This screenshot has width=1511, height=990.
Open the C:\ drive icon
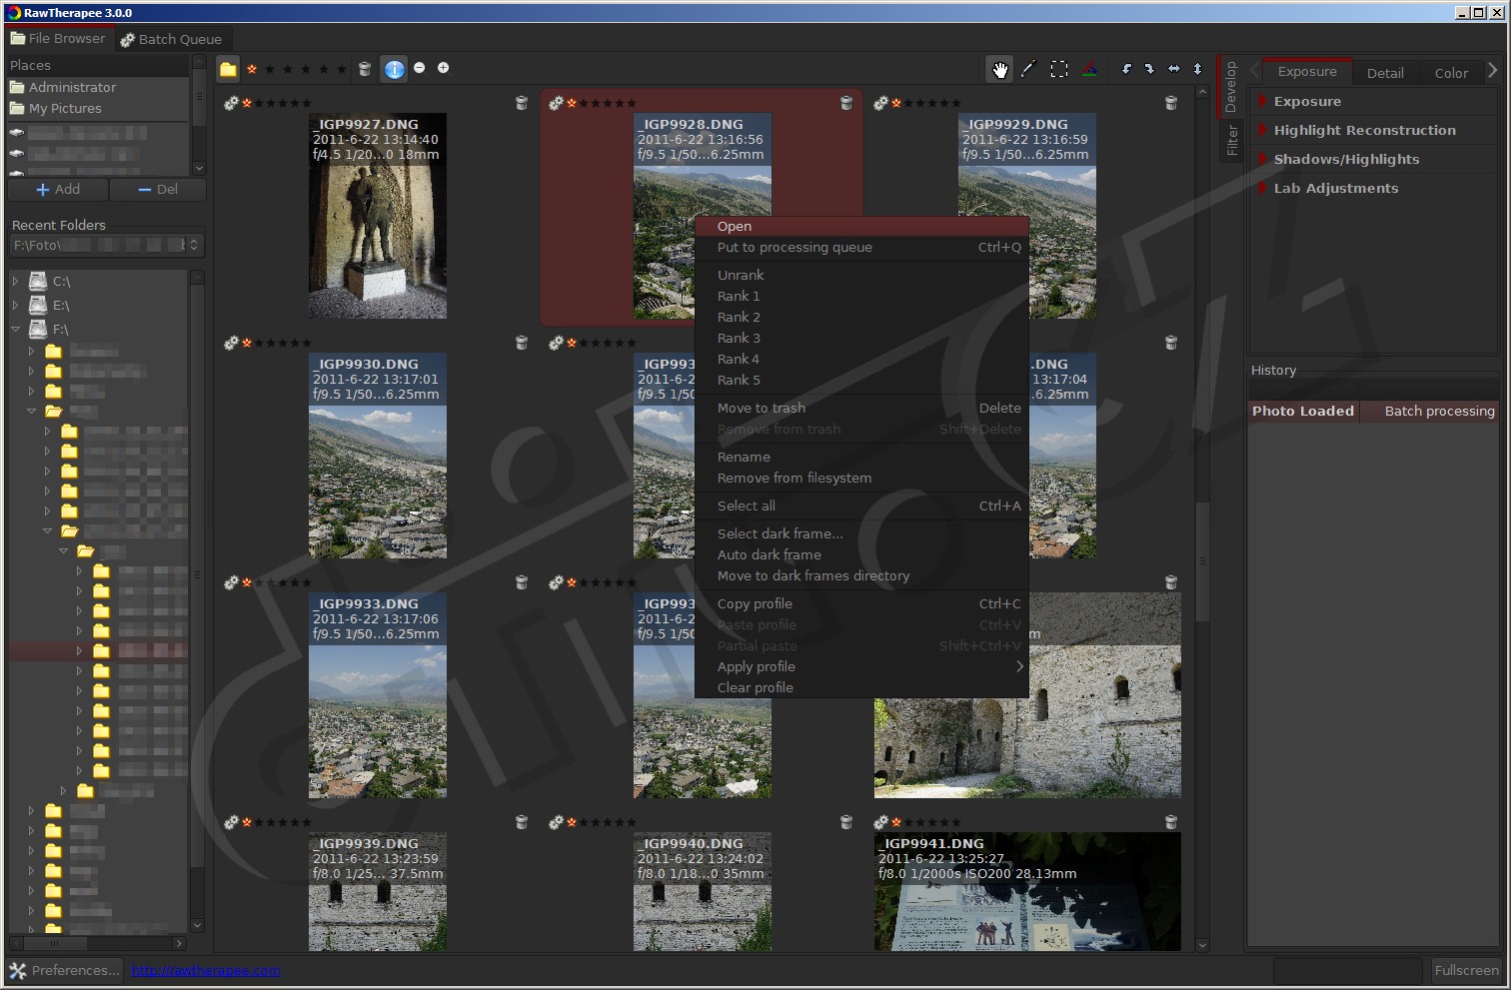pyautogui.click(x=39, y=281)
